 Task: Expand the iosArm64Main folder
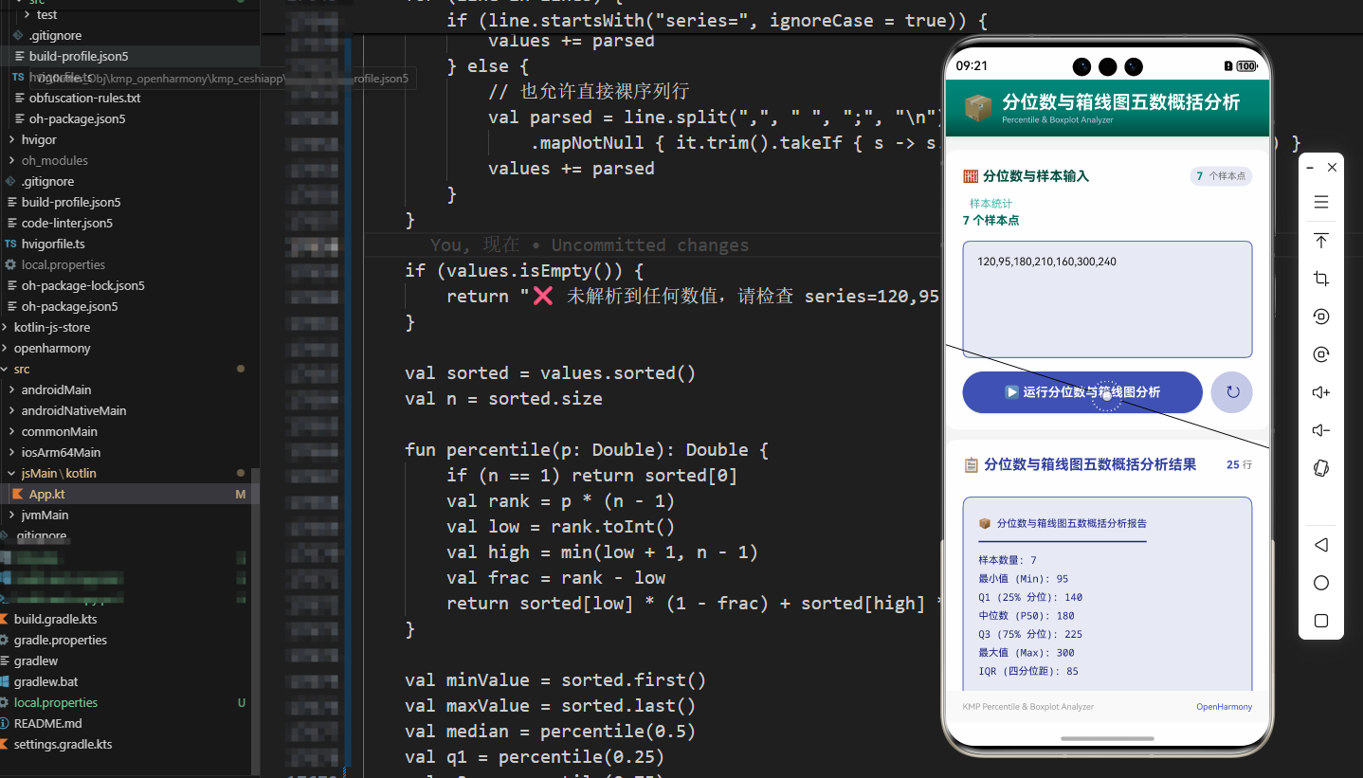click(11, 452)
